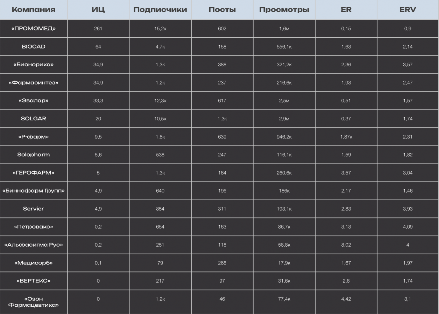This screenshot has width=439, height=314.
Task: Select the Посты column header
Action: coord(222,10)
